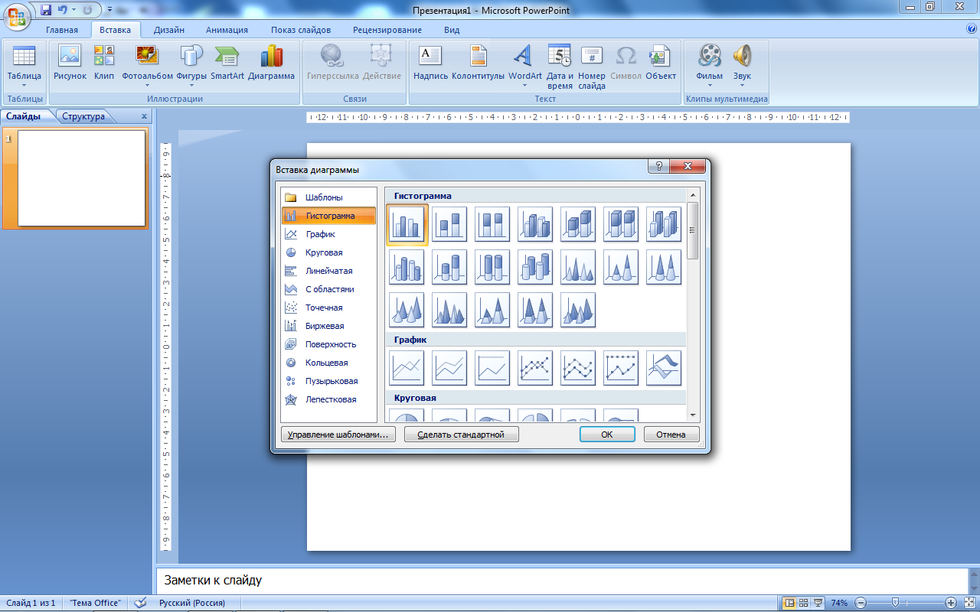Select С областями chart category
Image resolution: width=980 pixels, height=612 pixels.
pos(329,289)
